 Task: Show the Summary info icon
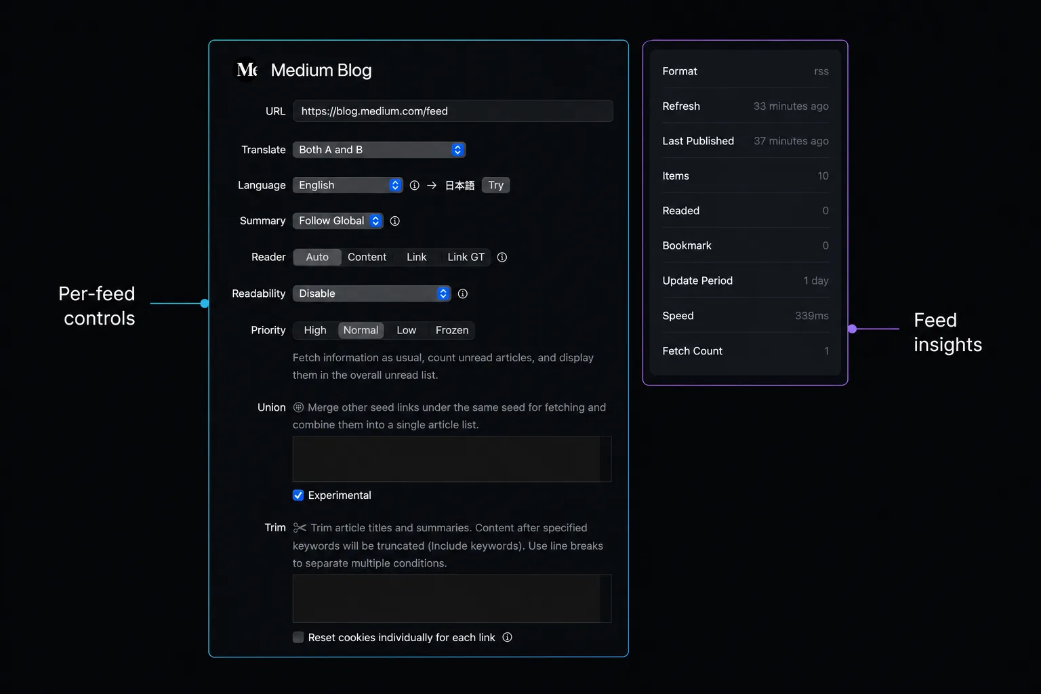click(395, 221)
